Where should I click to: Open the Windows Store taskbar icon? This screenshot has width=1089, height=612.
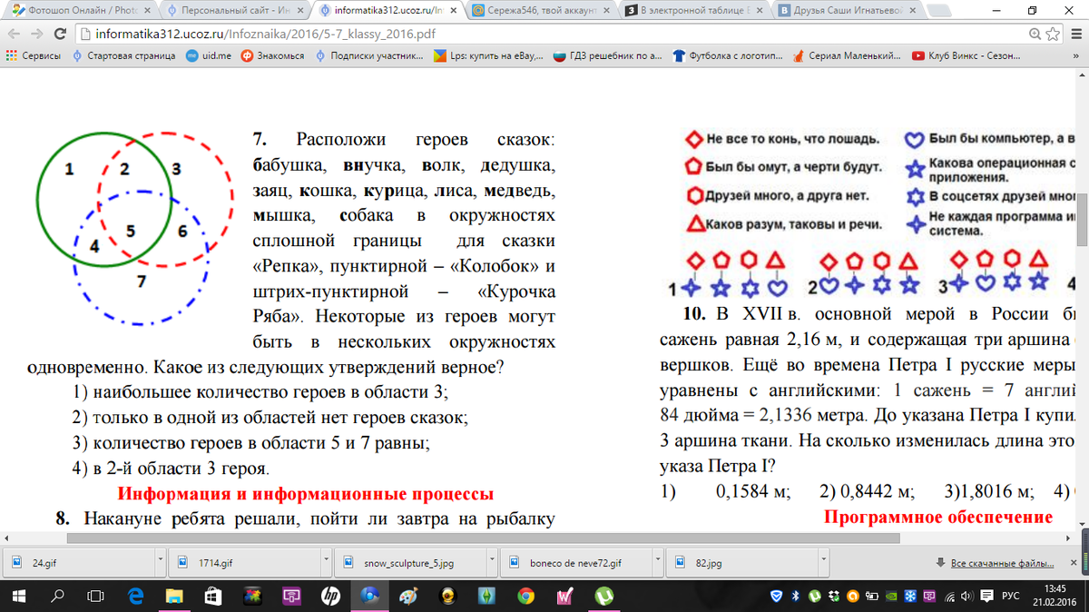(213, 596)
